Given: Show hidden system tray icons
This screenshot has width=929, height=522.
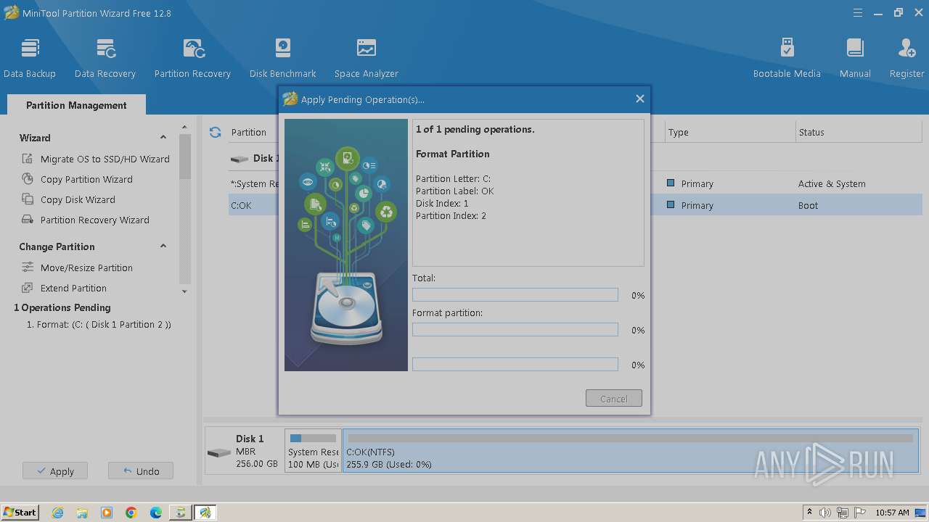Looking at the screenshot, I should point(809,513).
